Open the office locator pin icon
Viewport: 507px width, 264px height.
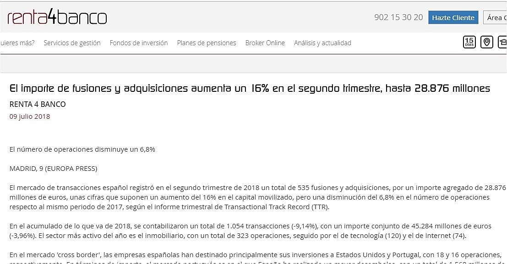pyautogui.click(x=487, y=42)
